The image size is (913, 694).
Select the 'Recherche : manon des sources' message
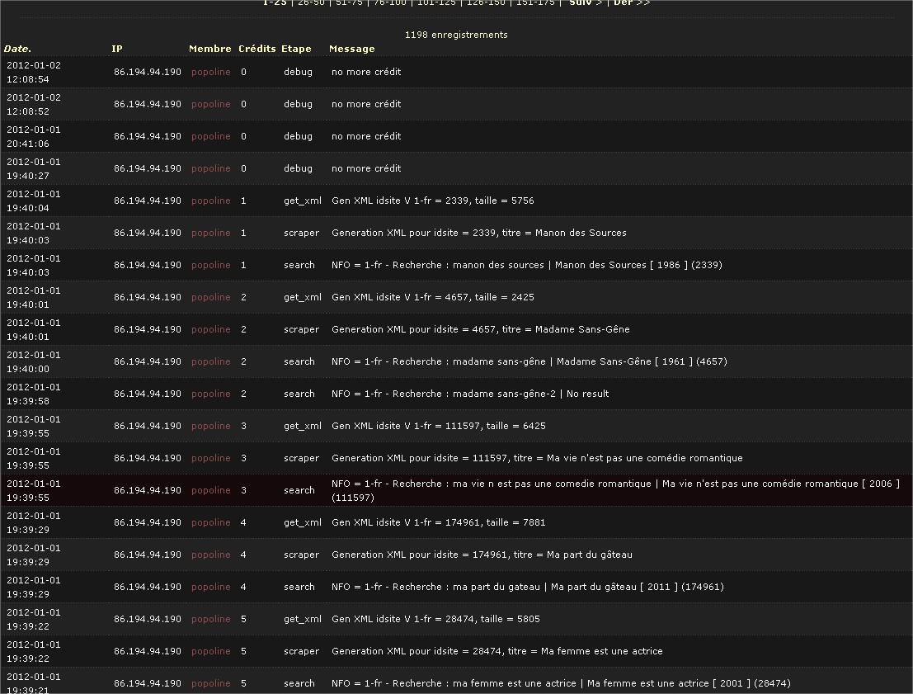coord(527,265)
